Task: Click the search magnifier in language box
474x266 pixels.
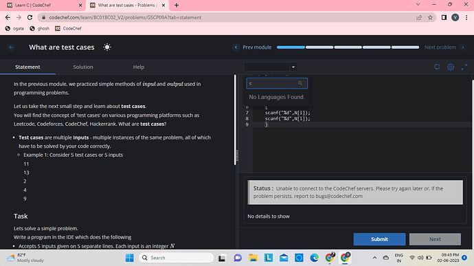Action: coord(300,83)
